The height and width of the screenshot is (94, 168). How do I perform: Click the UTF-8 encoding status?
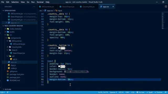point(121,92)
